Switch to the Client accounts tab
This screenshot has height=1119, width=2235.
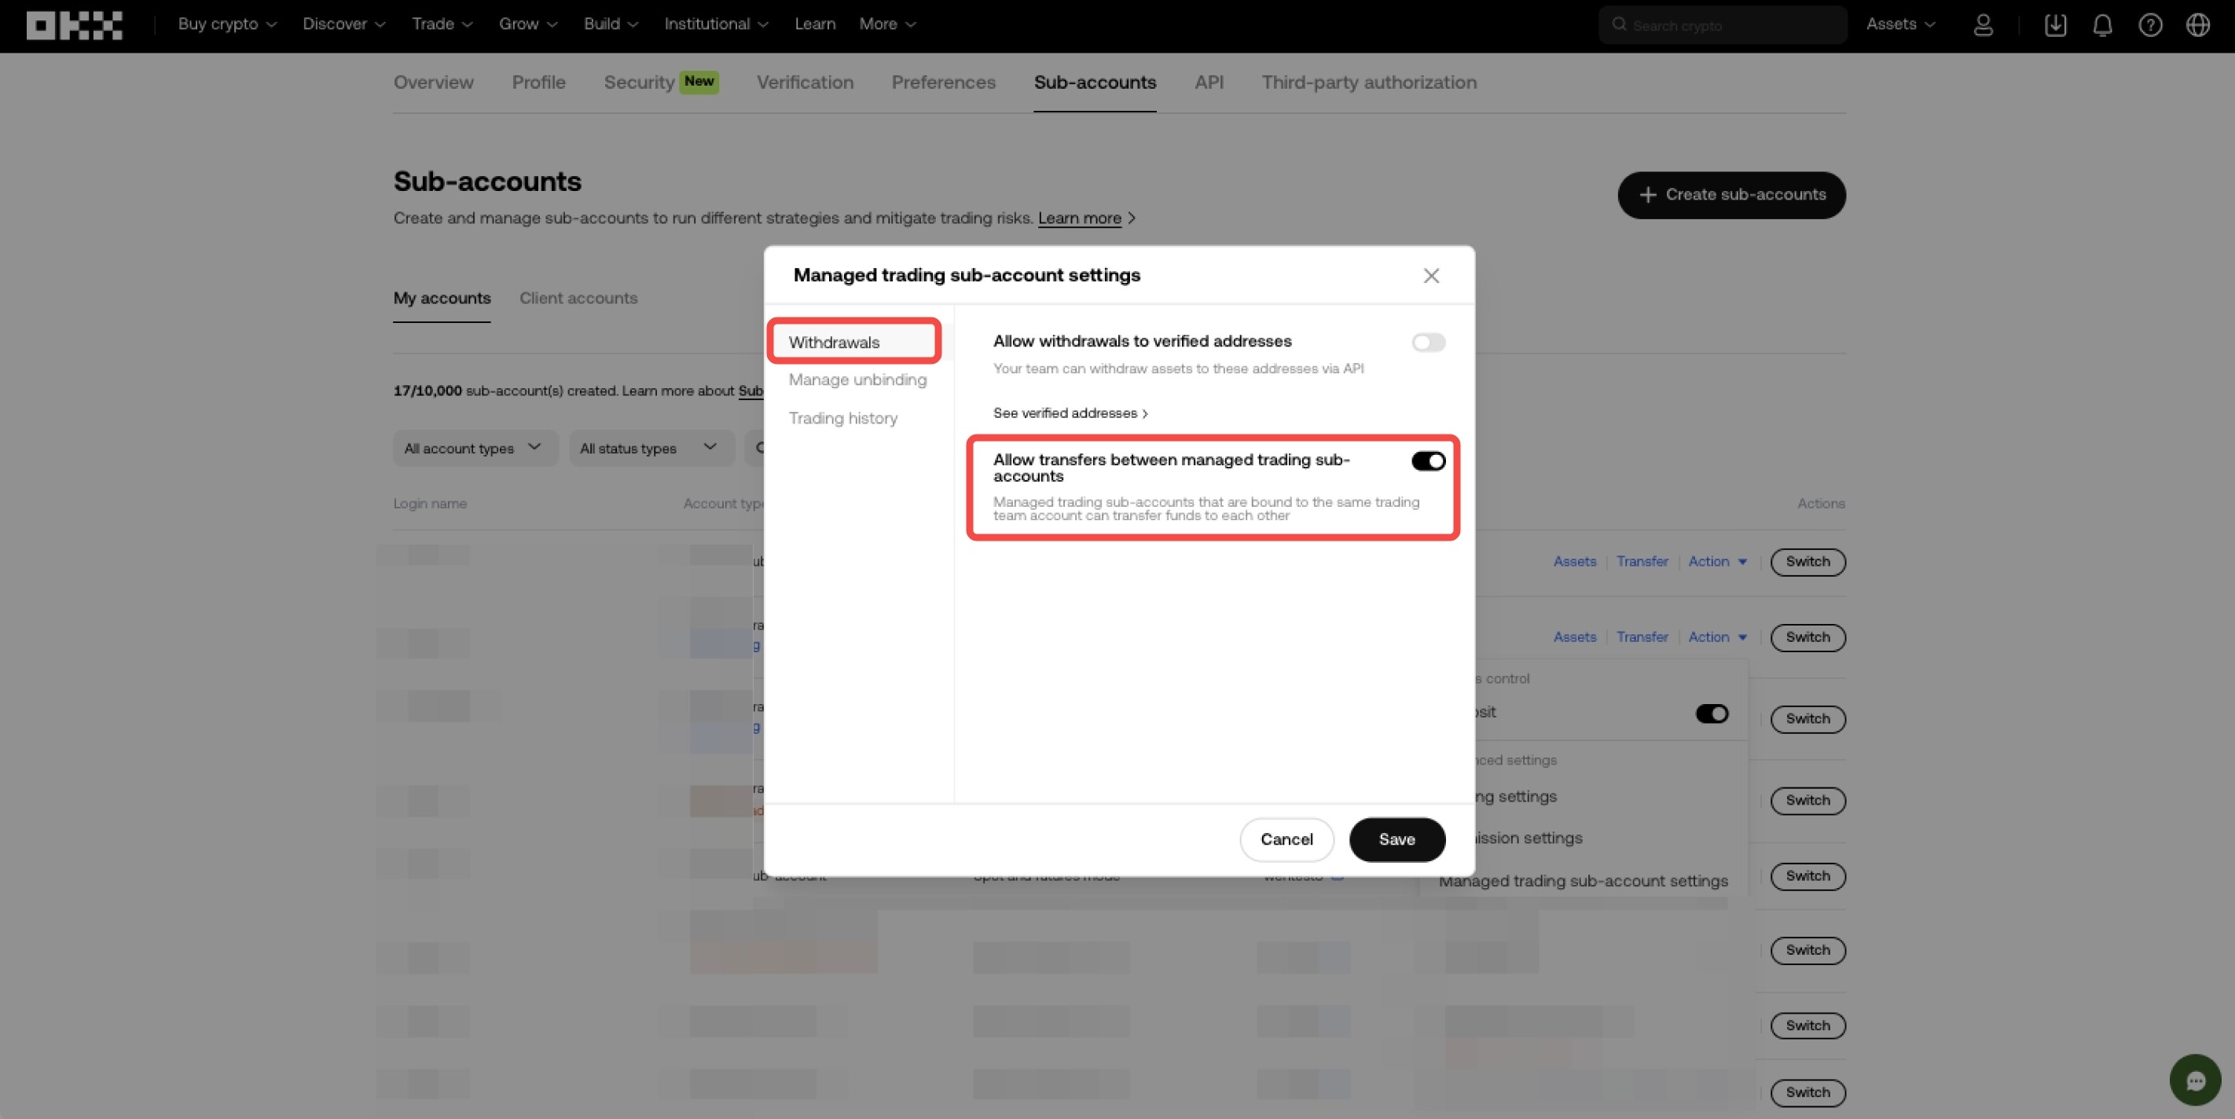pos(578,299)
